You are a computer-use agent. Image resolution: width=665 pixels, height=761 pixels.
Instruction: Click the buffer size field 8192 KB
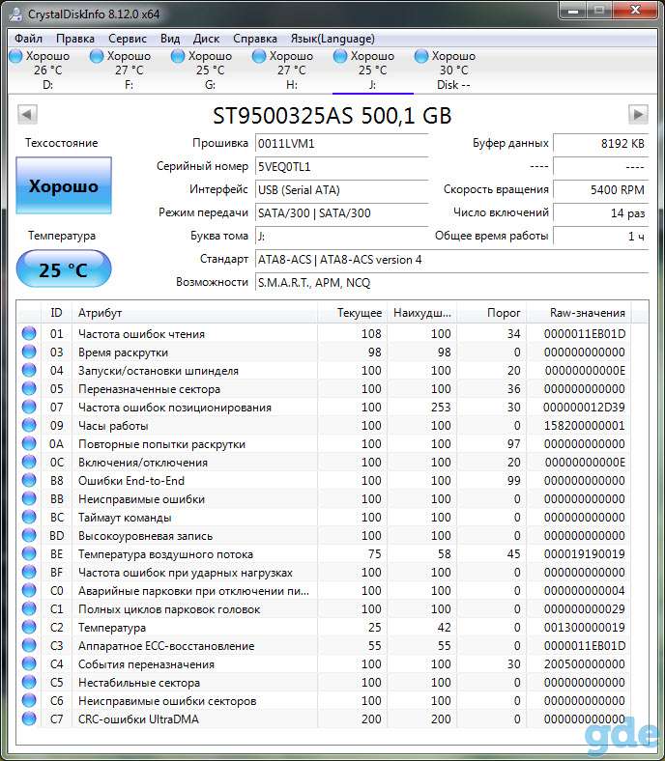601,144
